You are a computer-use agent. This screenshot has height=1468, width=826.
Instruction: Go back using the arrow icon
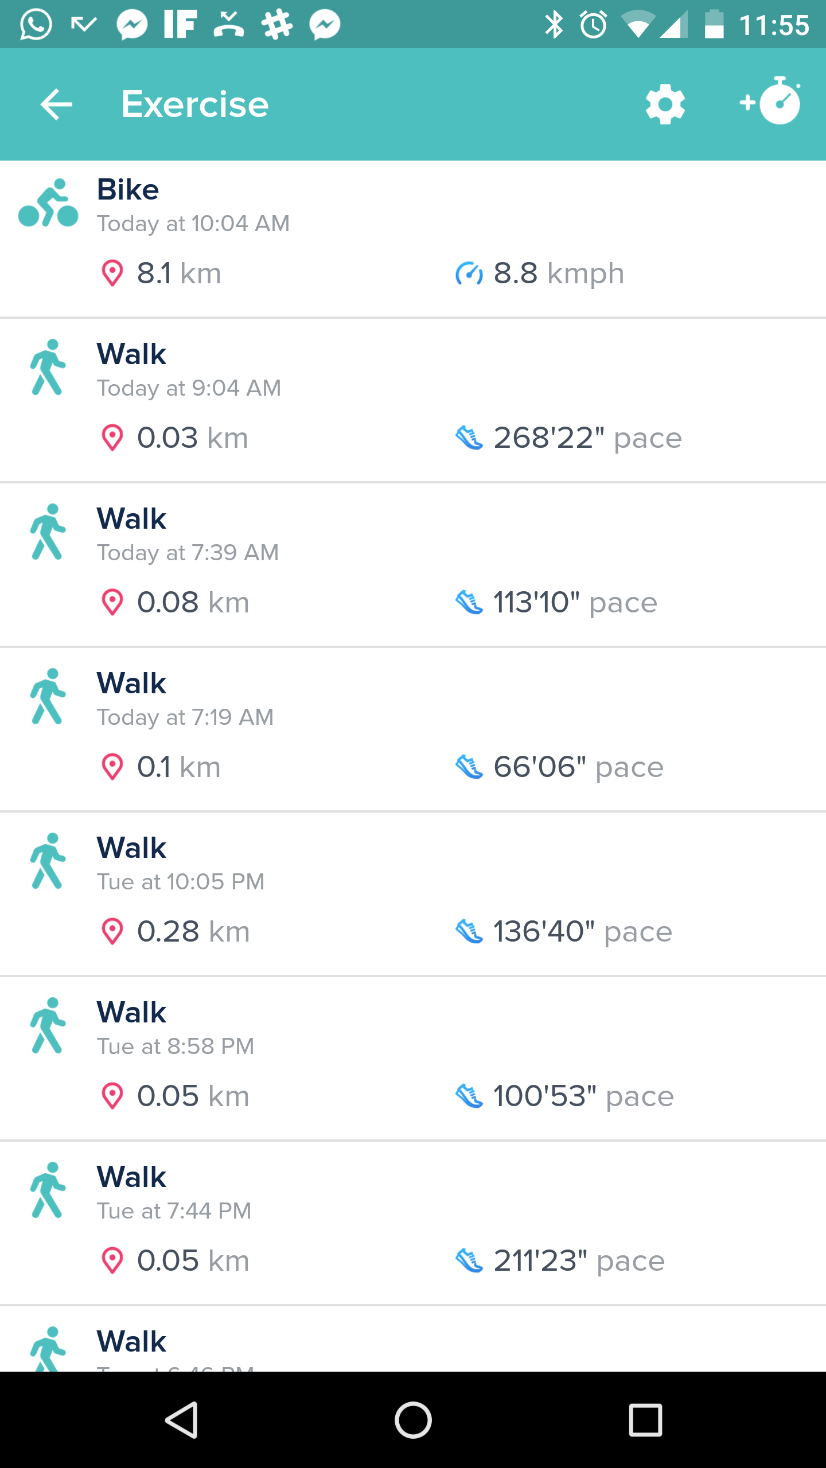click(56, 104)
